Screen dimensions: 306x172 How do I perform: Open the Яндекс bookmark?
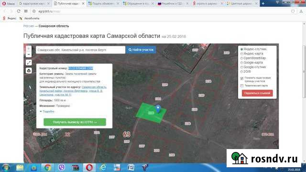[x=10, y=18]
